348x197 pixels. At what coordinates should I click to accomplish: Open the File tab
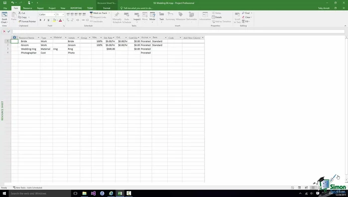[x=5, y=8]
